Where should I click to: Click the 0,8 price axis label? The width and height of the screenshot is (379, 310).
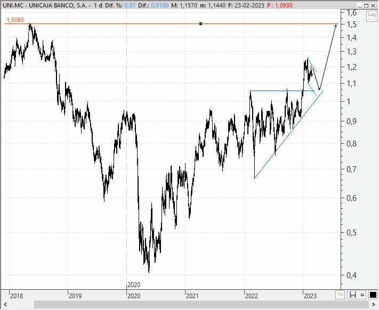pyautogui.click(x=352, y=144)
